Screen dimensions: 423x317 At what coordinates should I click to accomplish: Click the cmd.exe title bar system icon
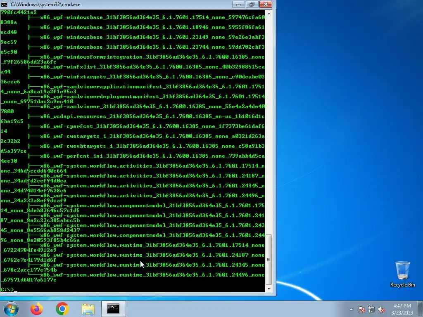4,4
